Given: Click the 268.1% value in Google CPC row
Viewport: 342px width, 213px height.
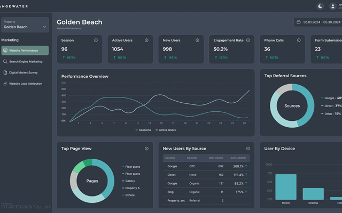Looking at the screenshot, I should pos(238,166).
